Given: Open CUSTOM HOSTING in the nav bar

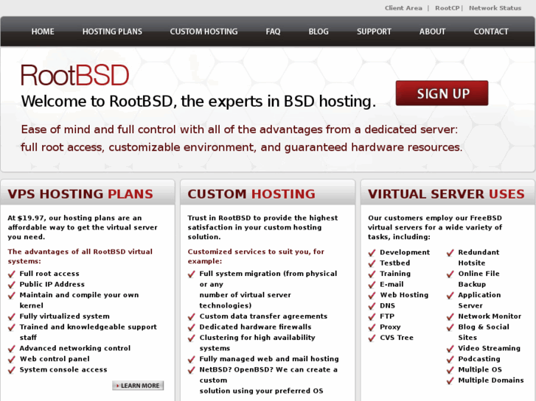Looking at the screenshot, I should [x=203, y=32].
